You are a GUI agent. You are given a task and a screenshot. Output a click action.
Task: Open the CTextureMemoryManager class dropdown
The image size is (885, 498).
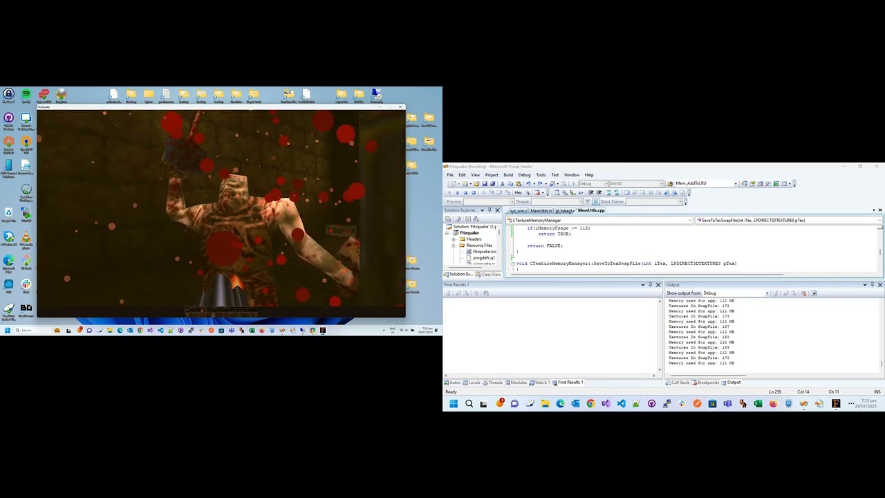689,220
